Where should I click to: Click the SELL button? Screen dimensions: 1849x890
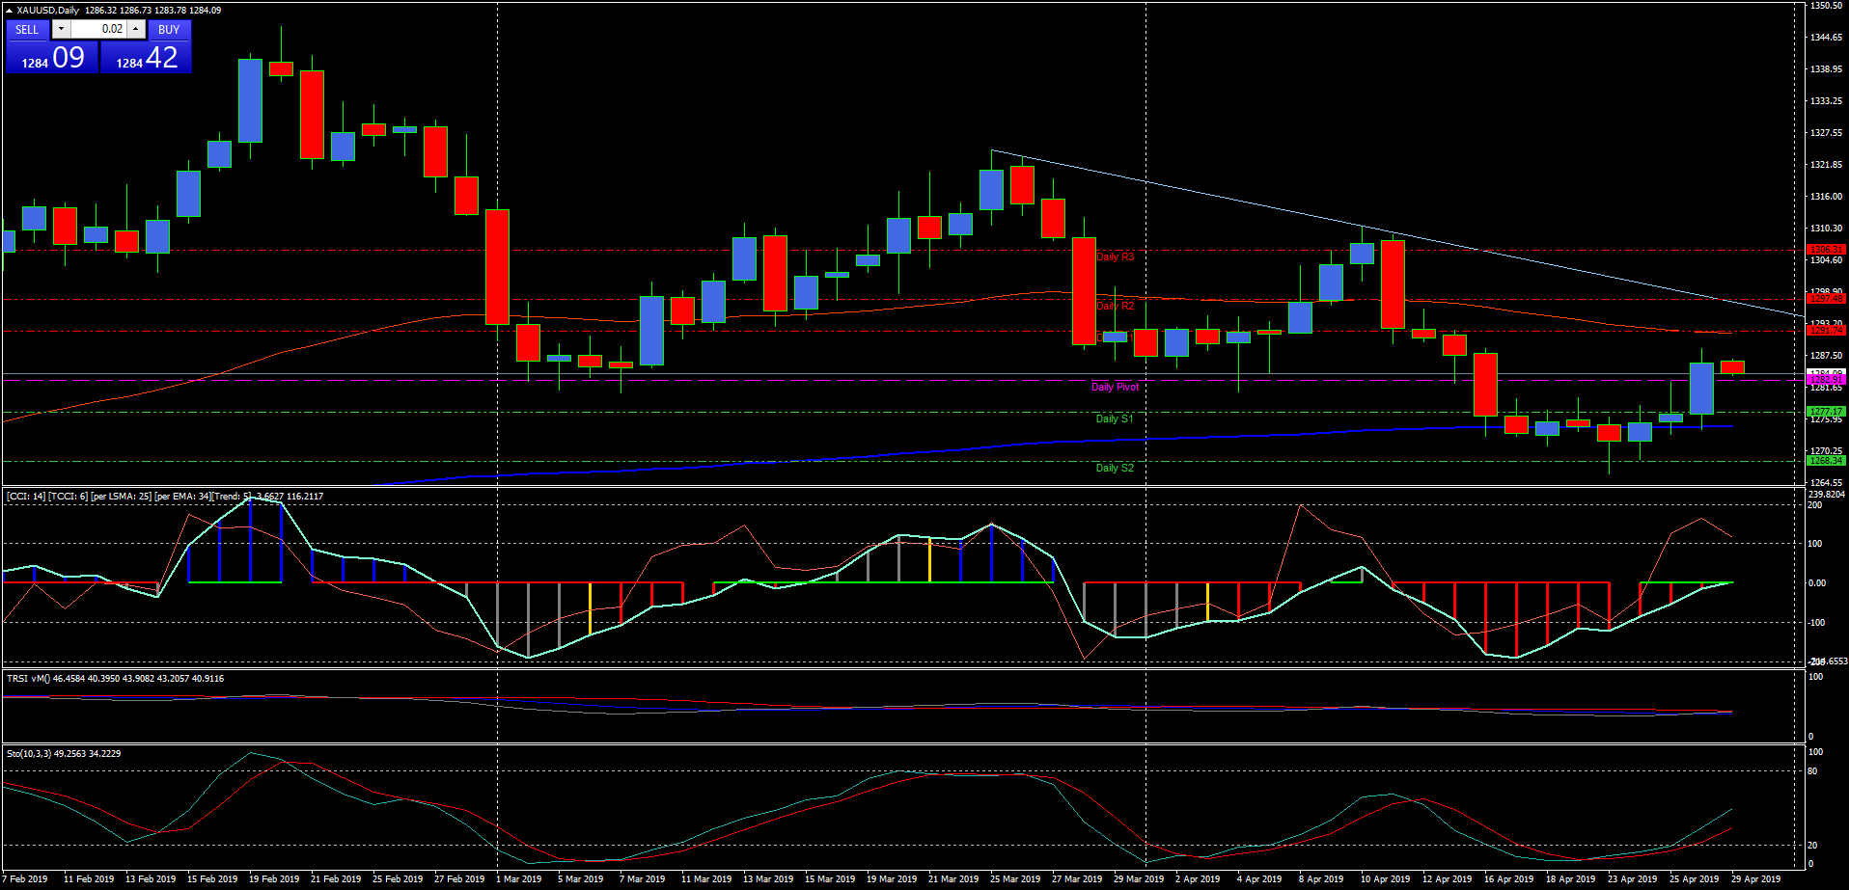pyautogui.click(x=27, y=30)
